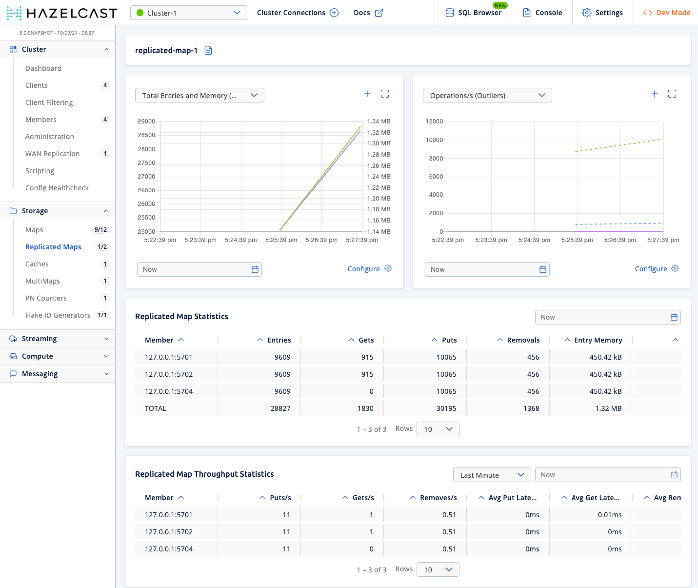This screenshot has width=698, height=588.
Task: Open the SQL Browser
Action: pyautogui.click(x=474, y=13)
